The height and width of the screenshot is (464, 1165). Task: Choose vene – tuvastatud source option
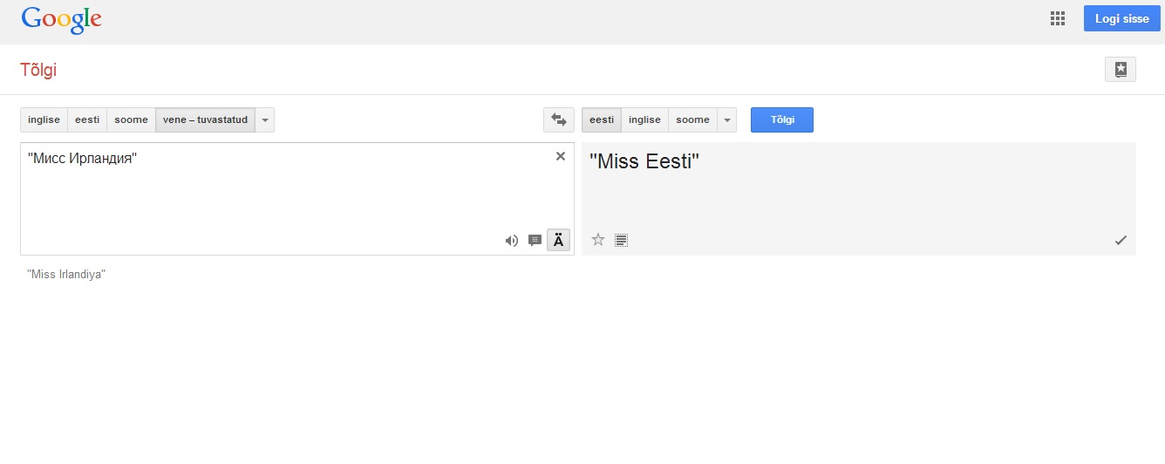(205, 119)
